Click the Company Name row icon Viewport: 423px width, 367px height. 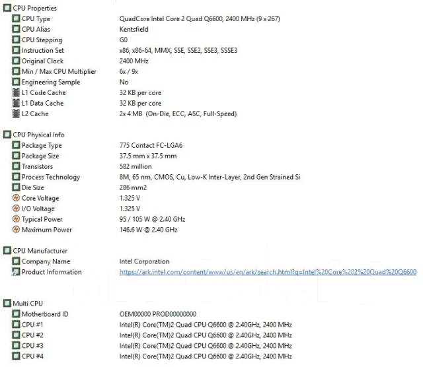16,261
